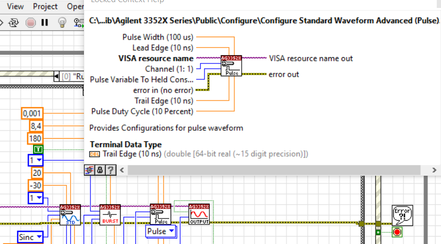
Task: Open the ring constant dropdown below -30
Action: click(x=36, y=198)
